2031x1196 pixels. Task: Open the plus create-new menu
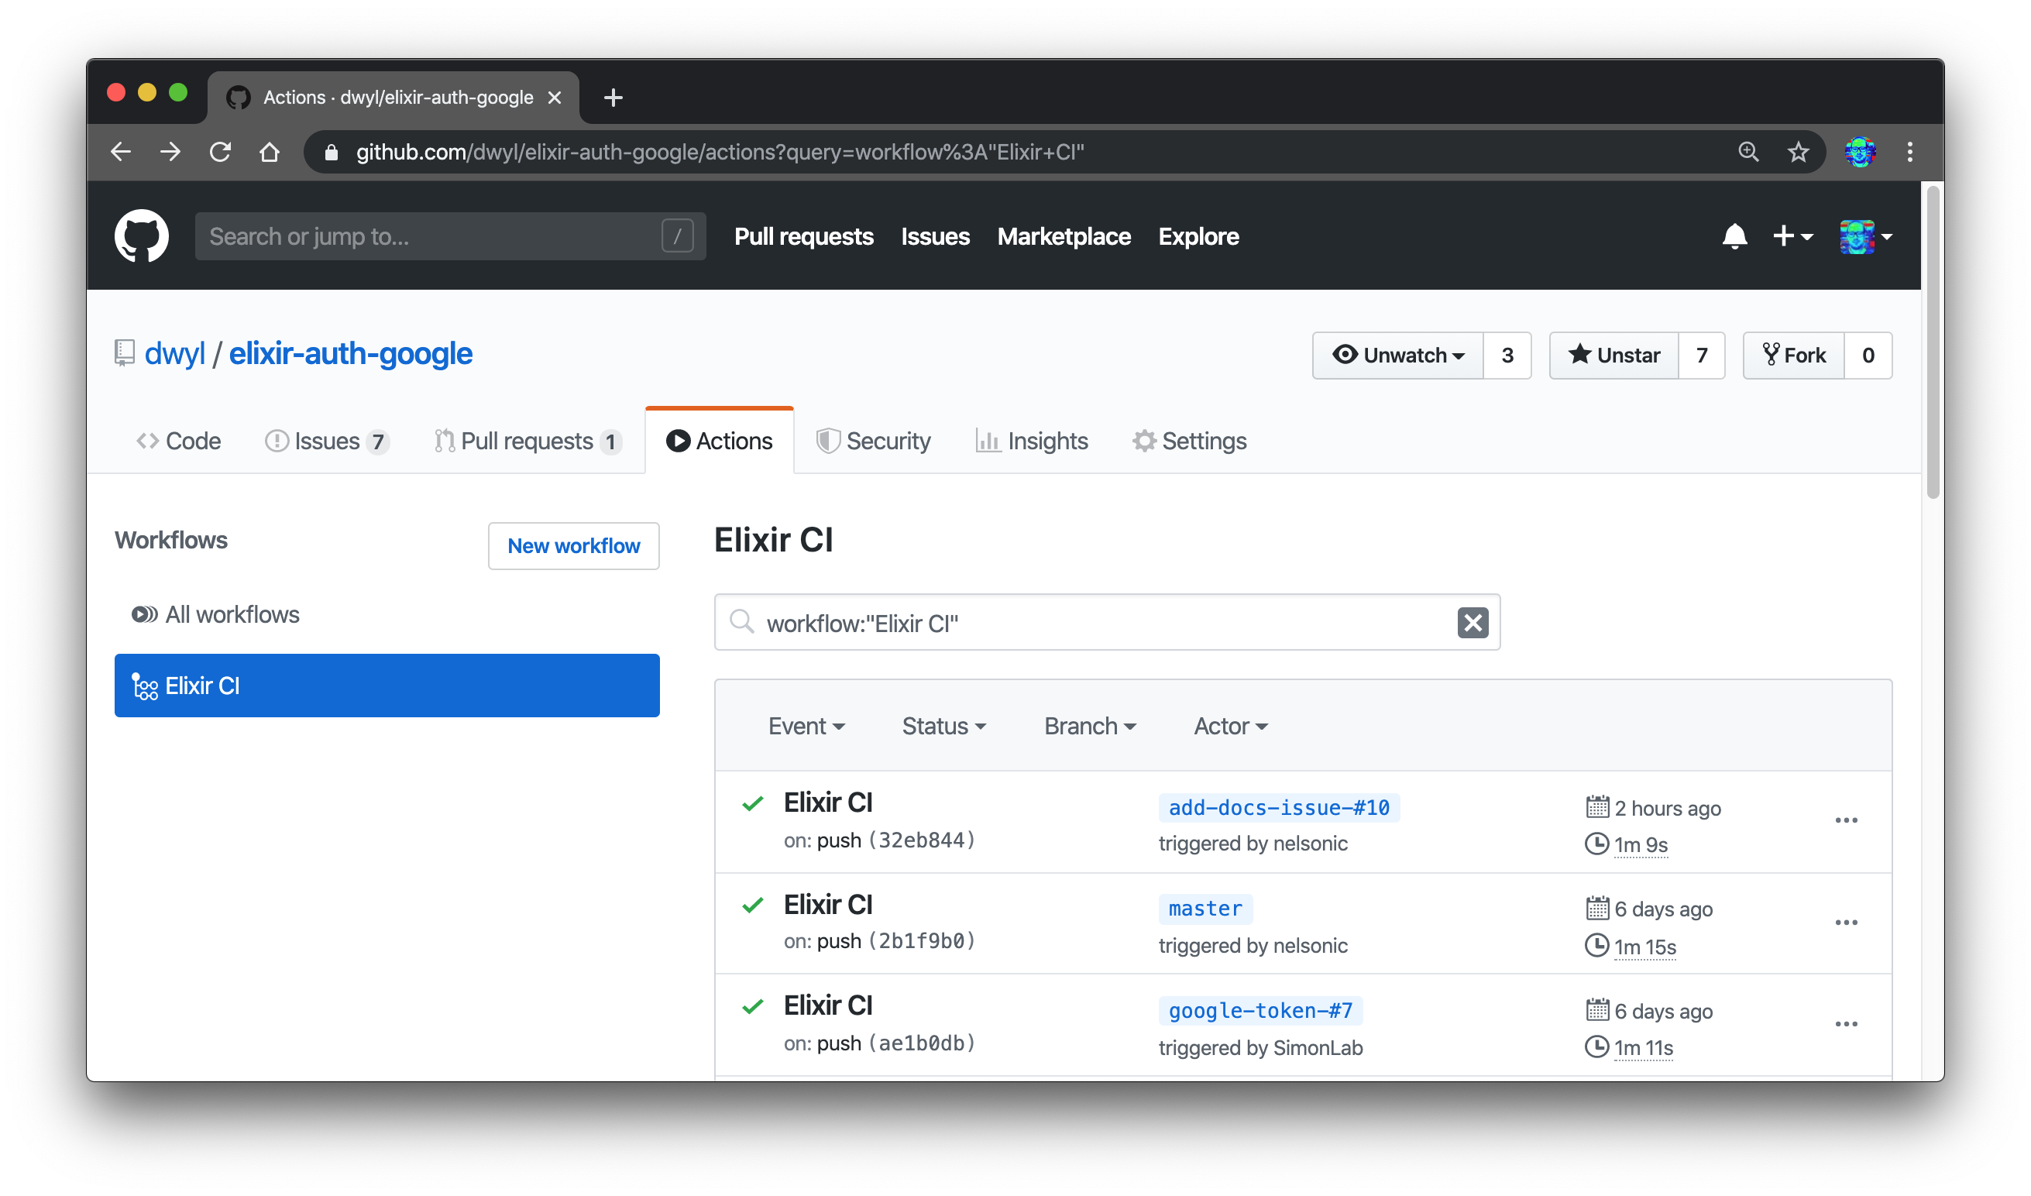coord(1792,235)
